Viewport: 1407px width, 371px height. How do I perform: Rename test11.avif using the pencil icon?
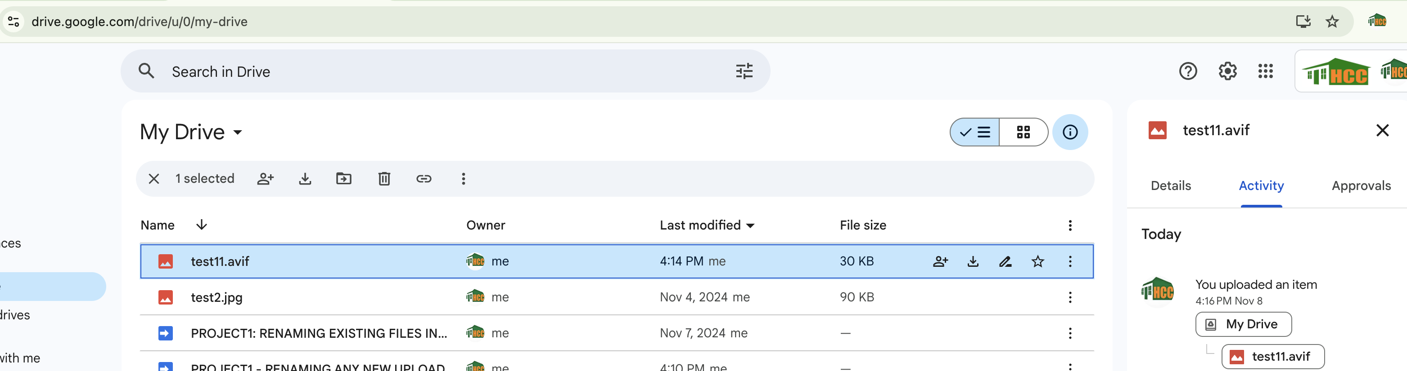1005,261
